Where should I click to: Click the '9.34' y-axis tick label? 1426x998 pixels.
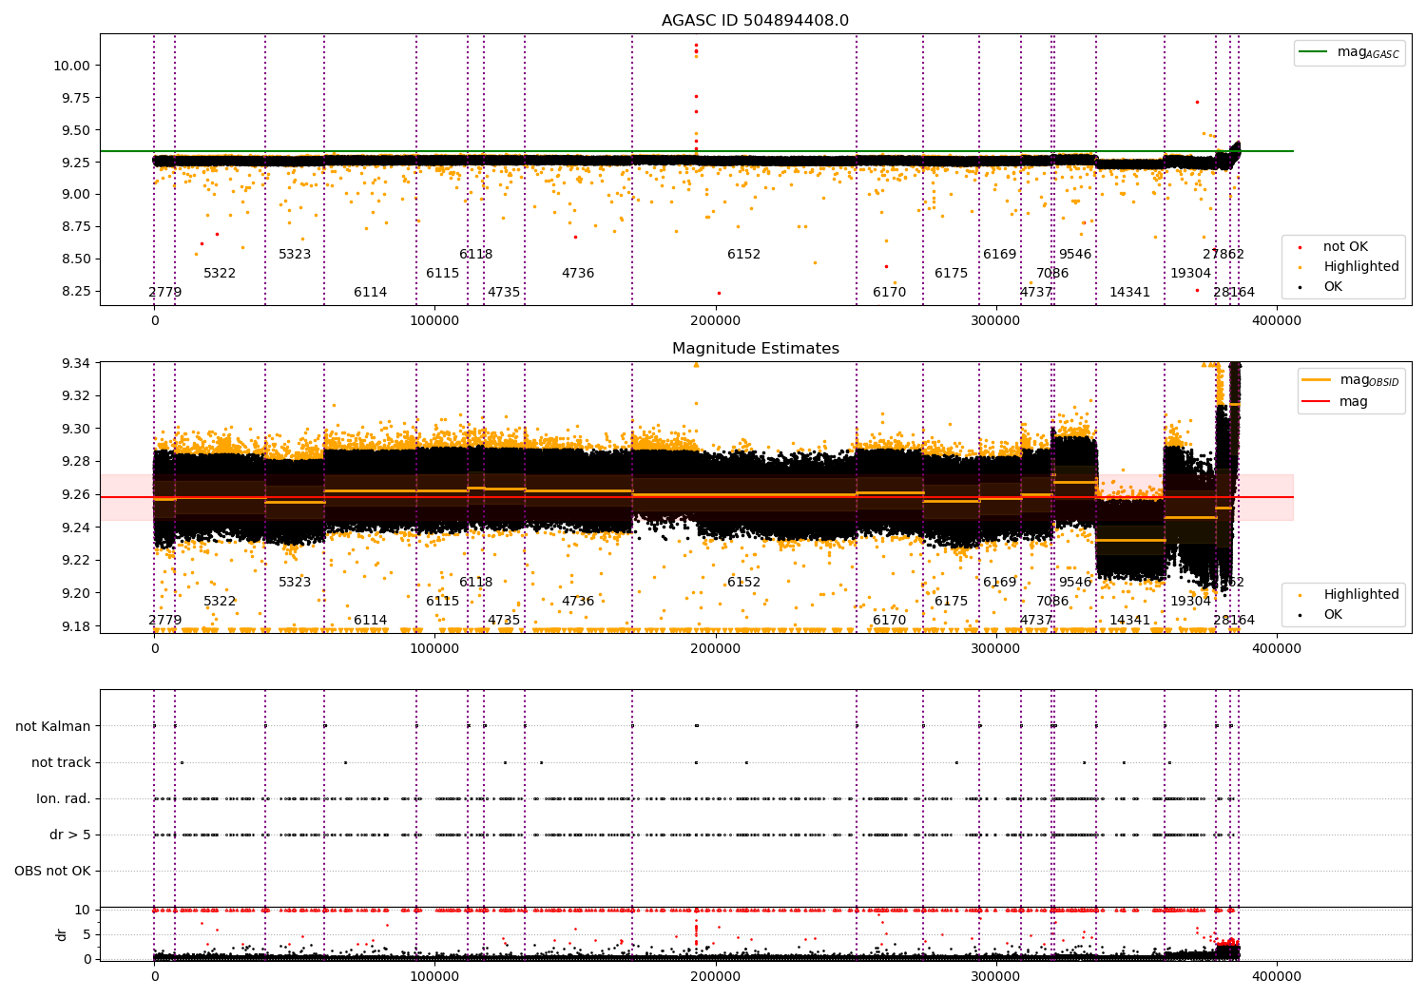(77, 363)
